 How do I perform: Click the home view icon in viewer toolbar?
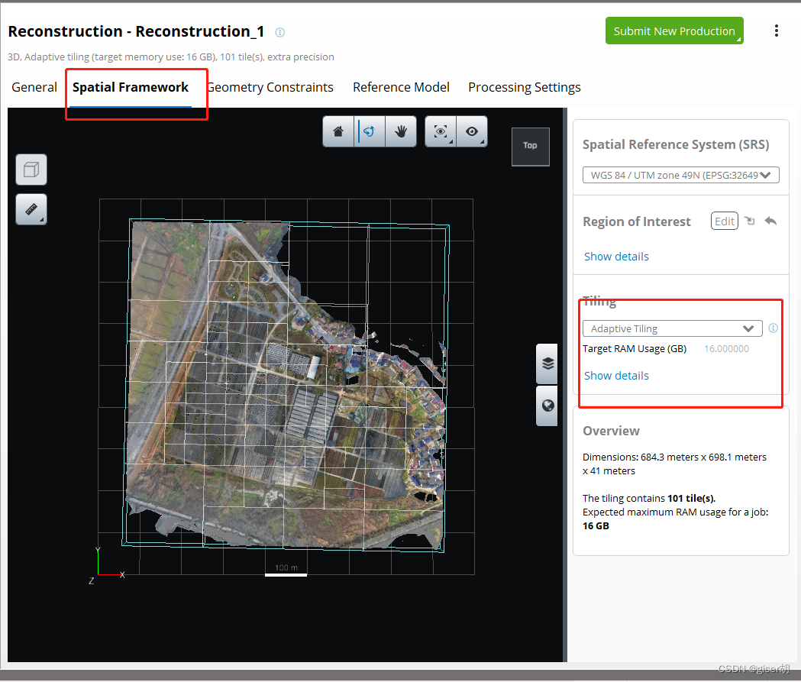tap(338, 132)
